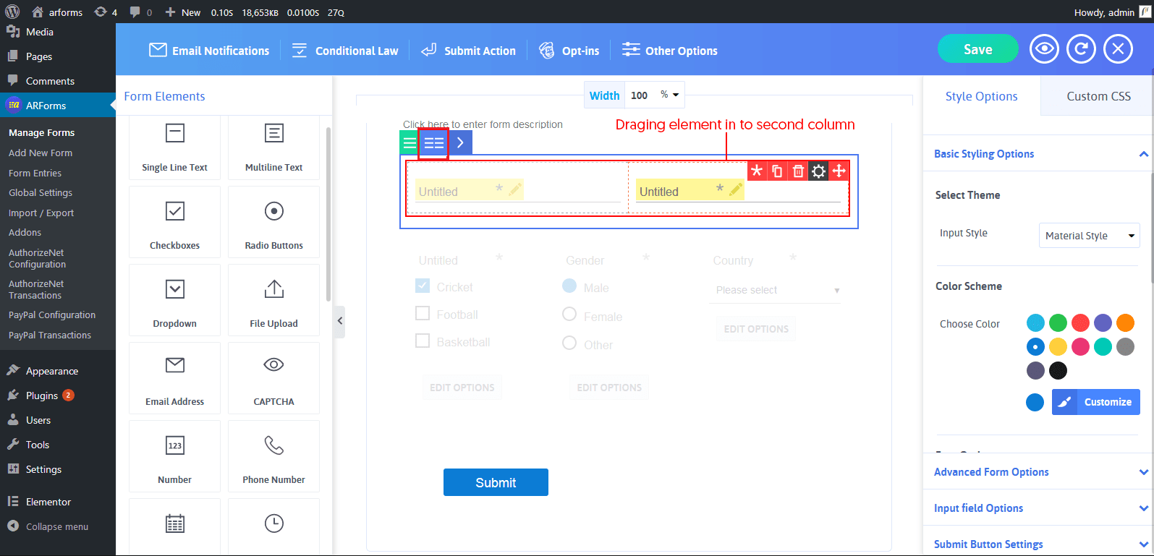Click the red trash delete field icon
Image resolution: width=1154 pixels, height=556 pixels.
coord(797,171)
